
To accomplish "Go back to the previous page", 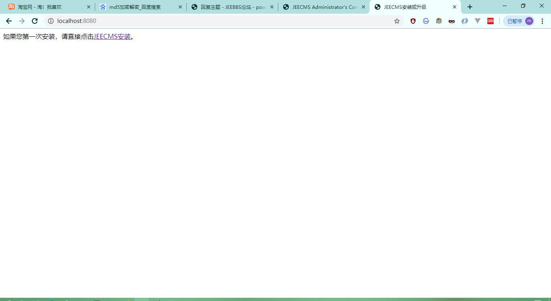I will point(9,21).
